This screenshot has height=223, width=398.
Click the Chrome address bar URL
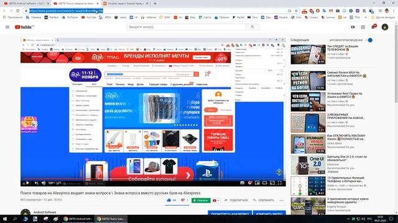(67, 11)
